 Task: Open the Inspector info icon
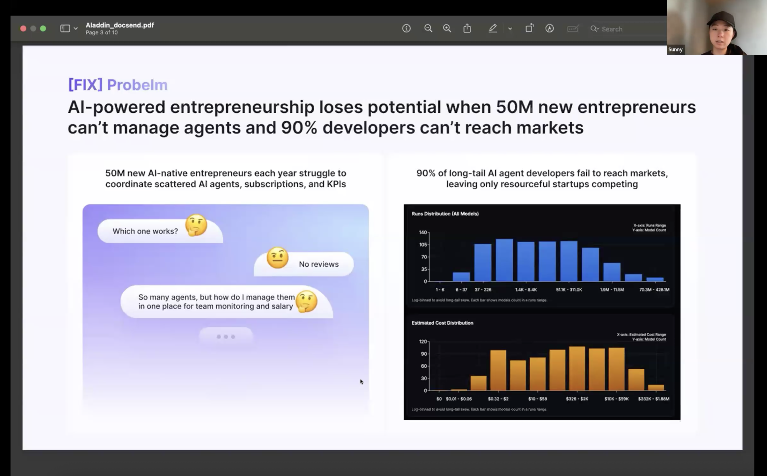point(406,29)
